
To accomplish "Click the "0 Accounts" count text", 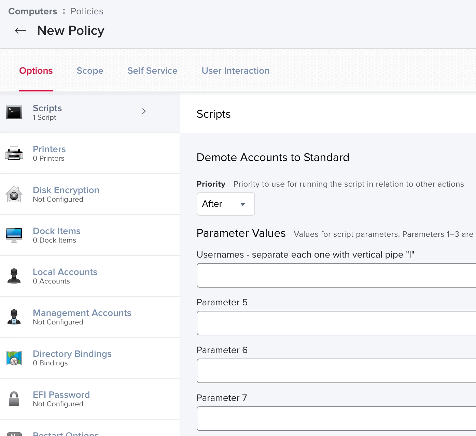I will (51, 281).
